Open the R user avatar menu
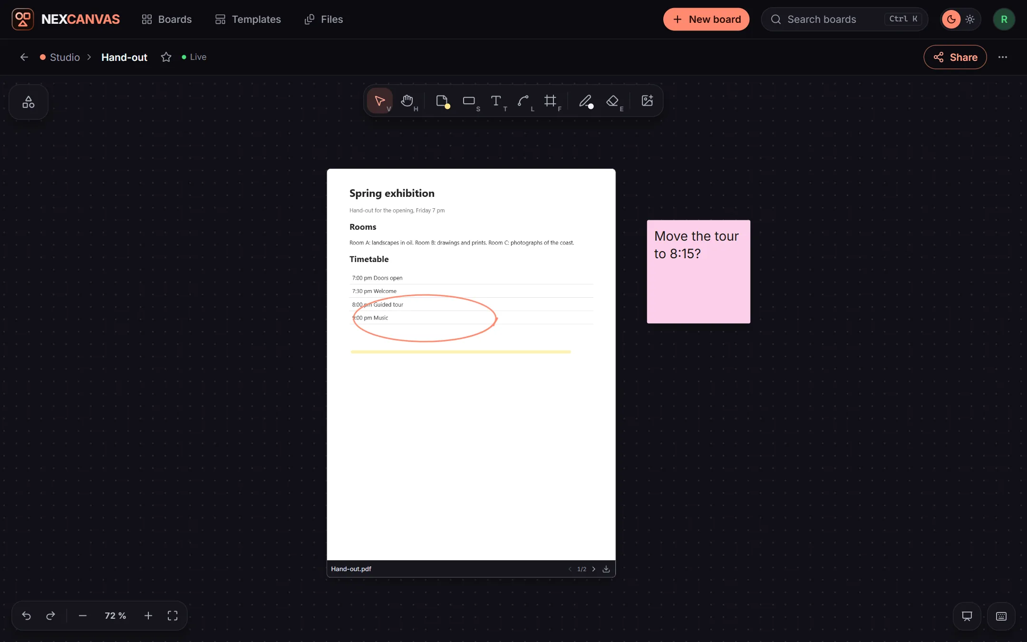The image size is (1027, 642). pos(1004,19)
